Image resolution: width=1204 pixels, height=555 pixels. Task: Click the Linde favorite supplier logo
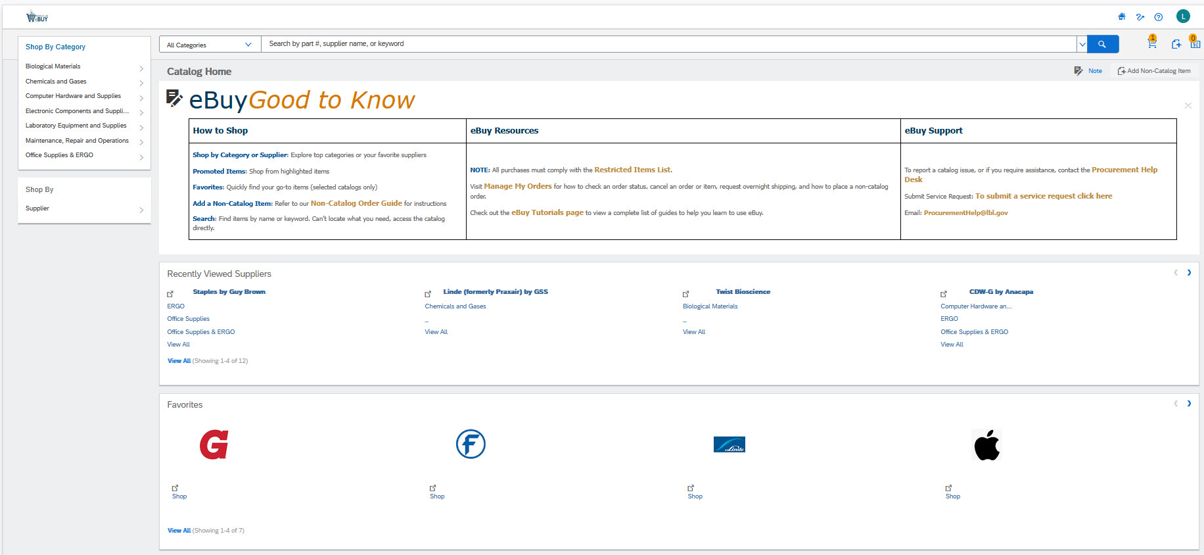coord(729,445)
